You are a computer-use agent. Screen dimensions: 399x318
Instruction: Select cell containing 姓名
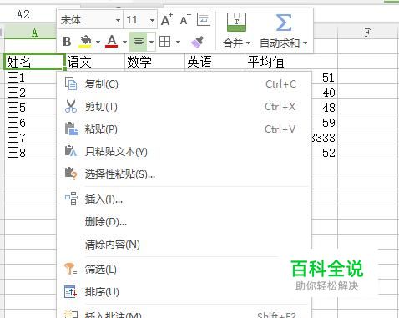tap(34, 62)
